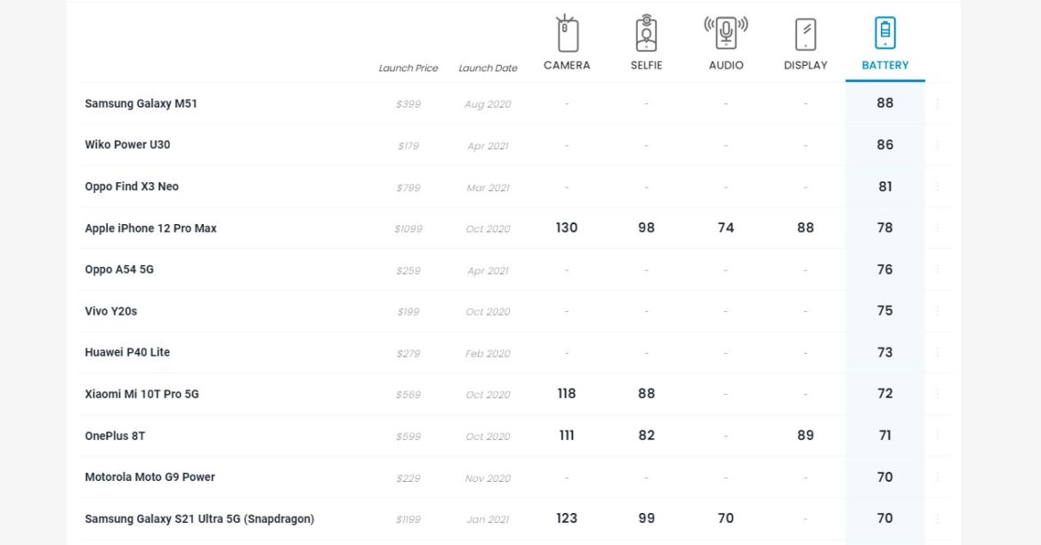Switch to the BATTERY tab label
The image size is (1041, 545).
pyautogui.click(x=884, y=65)
